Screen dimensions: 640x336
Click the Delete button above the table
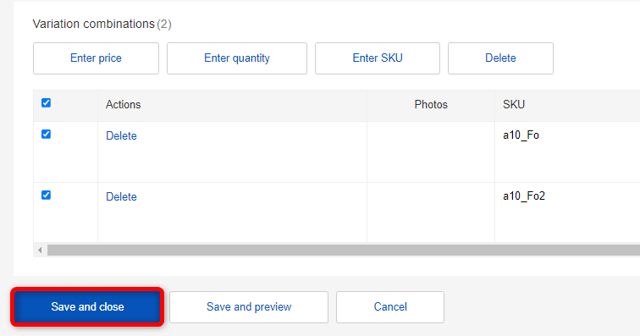click(x=500, y=58)
